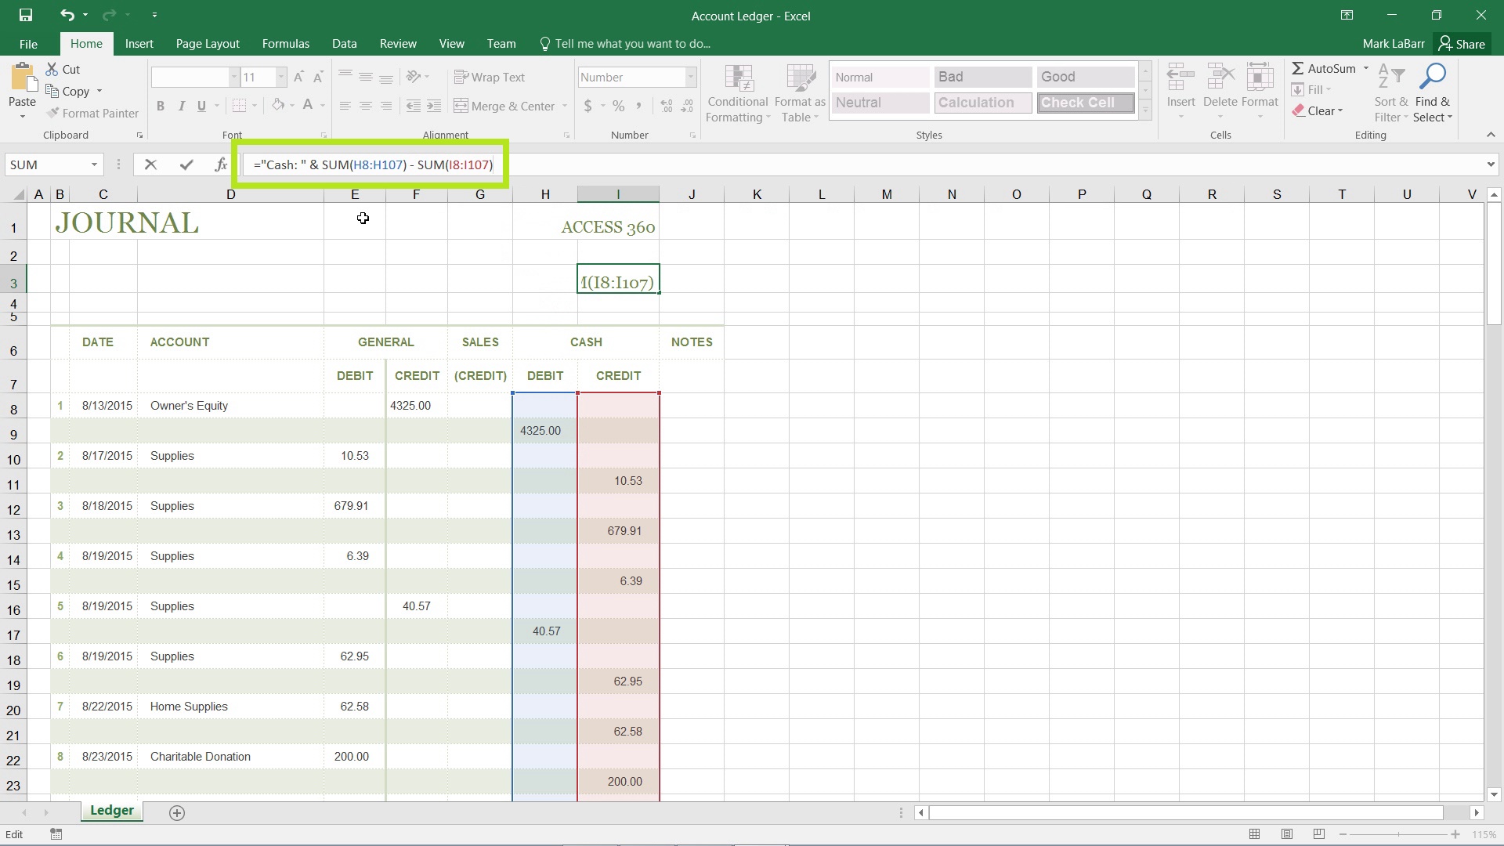Expand the Font size dropdown
This screenshot has width=1504, height=846.
pyautogui.click(x=281, y=77)
